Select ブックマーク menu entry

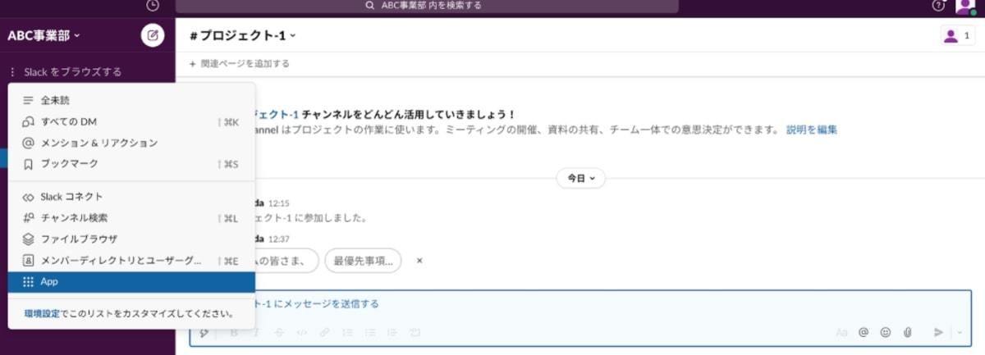coord(131,164)
